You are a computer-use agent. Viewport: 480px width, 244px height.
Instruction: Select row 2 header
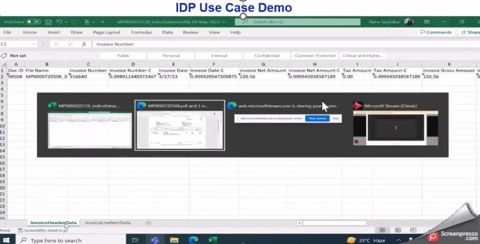click(2, 76)
